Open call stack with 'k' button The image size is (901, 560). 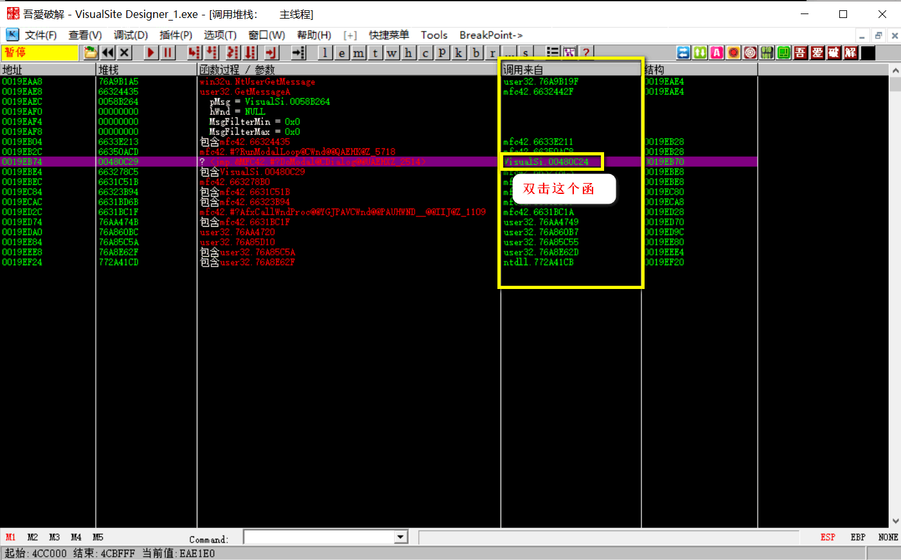point(459,53)
